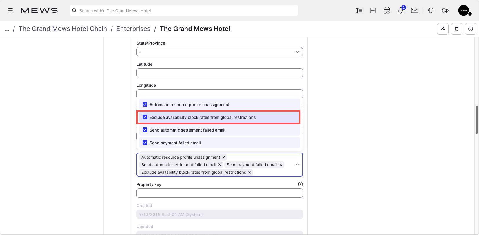
Task: Click the Longitude input field
Action: click(x=220, y=94)
